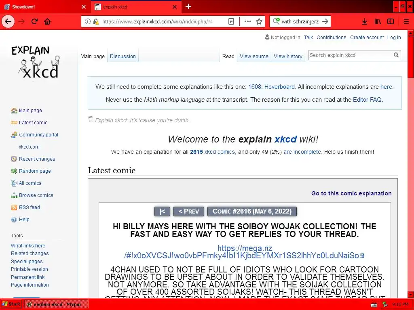Open Printable version link

pos(29,269)
